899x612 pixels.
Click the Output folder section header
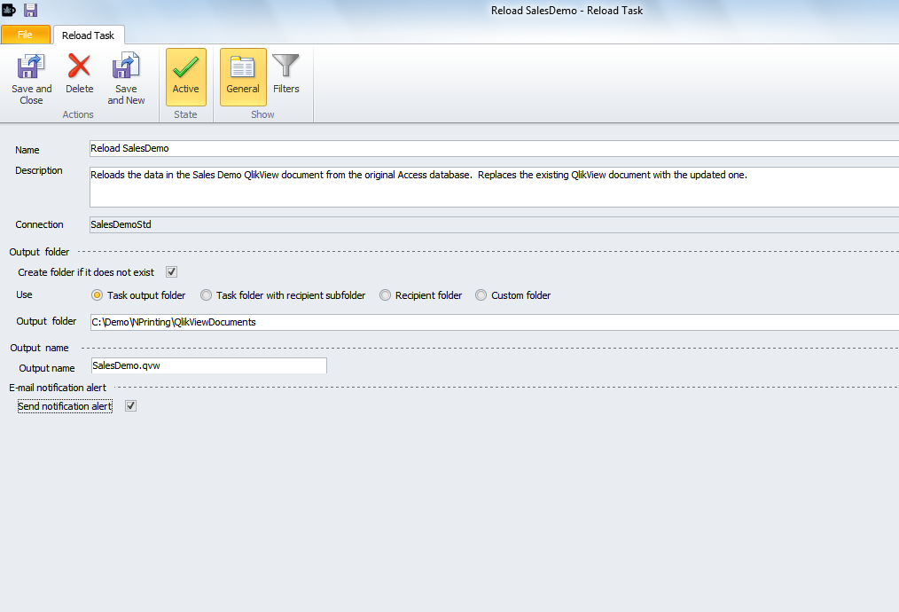pos(39,252)
